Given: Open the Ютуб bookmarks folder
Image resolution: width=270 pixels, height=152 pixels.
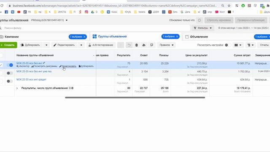Looking at the screenshot, I should click(x=126, y=12).
